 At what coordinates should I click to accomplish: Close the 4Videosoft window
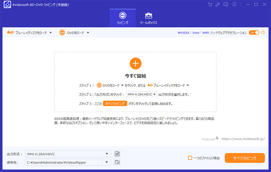pos(265,4)
